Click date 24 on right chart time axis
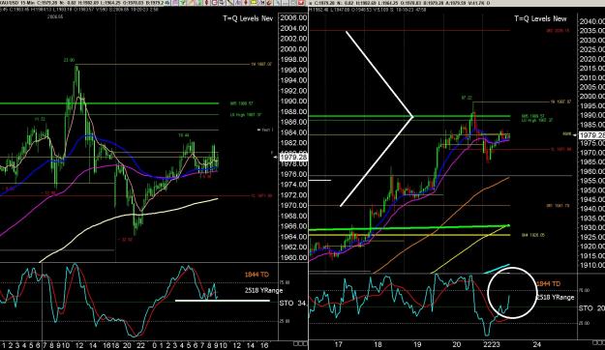Viewport: 605px width, 350px height. [536, 344]
